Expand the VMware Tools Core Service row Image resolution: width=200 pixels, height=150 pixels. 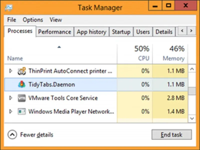click(10, 98)
